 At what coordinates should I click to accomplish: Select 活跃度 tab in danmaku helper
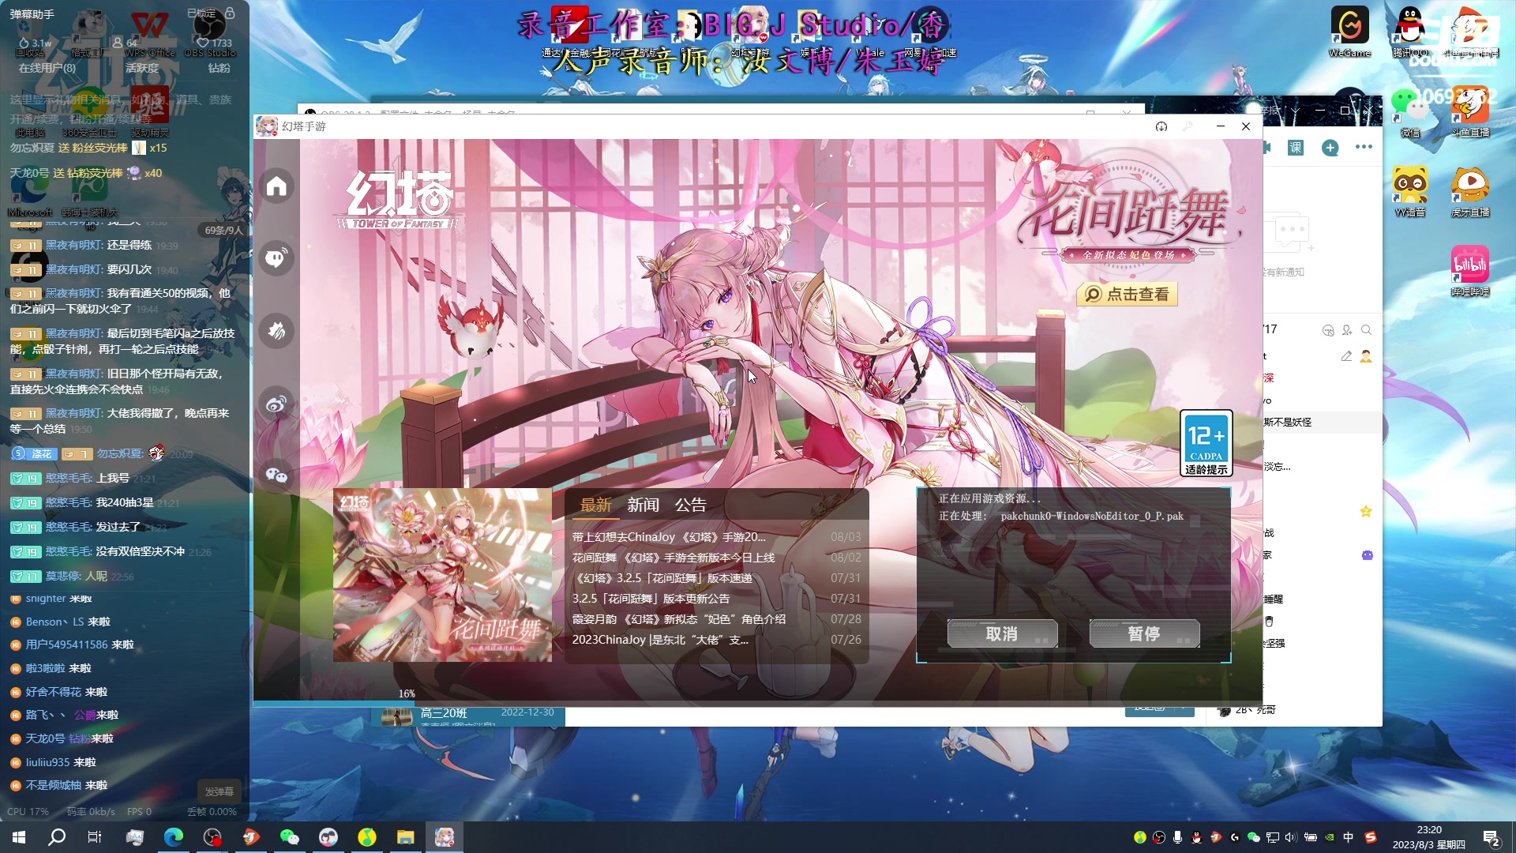(142, 68)
